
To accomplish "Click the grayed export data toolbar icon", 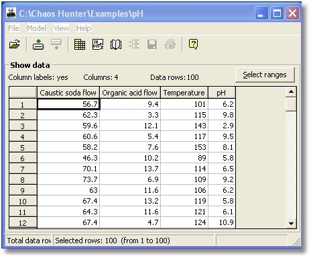I will pos(56,44).
